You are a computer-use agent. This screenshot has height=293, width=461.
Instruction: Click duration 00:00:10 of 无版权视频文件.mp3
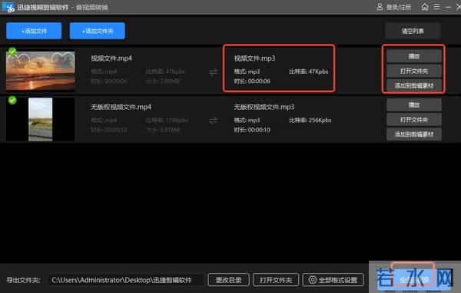point(252,130)
